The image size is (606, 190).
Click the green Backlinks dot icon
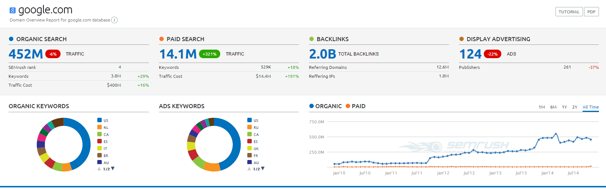click(312, 39)
